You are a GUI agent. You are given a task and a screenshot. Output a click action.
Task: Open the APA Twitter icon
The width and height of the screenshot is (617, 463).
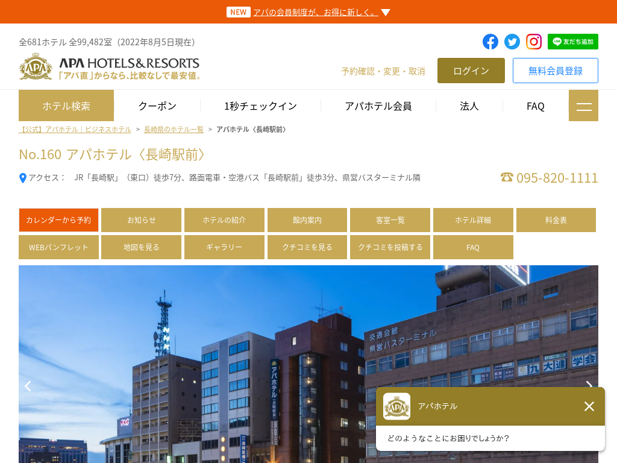512,42
